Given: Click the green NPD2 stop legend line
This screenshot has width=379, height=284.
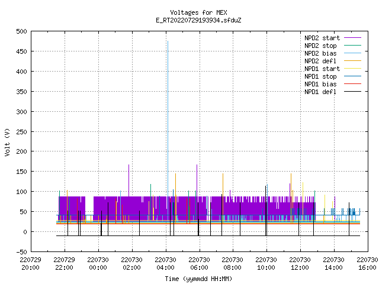Looking at the screenshot, I should pos(352,46).
